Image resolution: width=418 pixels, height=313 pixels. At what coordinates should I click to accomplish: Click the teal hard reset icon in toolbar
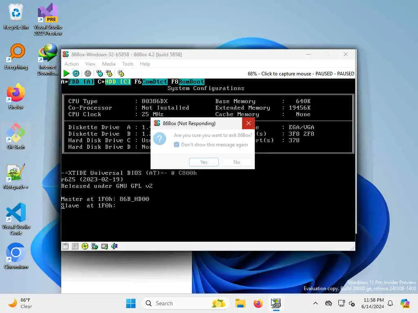[x=76, y=73]
